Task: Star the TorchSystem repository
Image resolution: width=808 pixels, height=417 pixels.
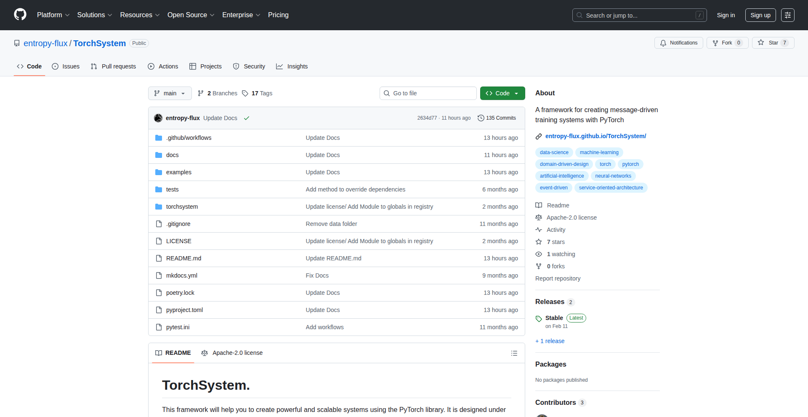Action: pos(773,43)
